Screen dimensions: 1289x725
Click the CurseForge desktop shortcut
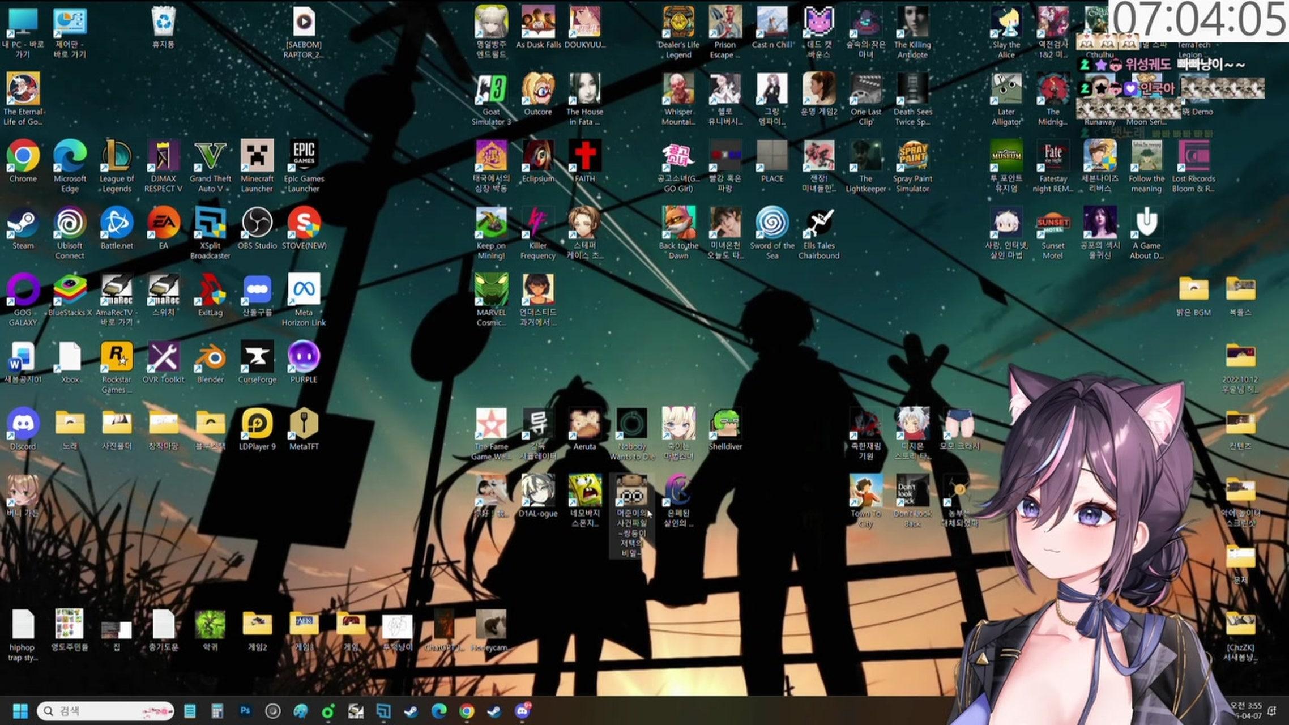257,358
